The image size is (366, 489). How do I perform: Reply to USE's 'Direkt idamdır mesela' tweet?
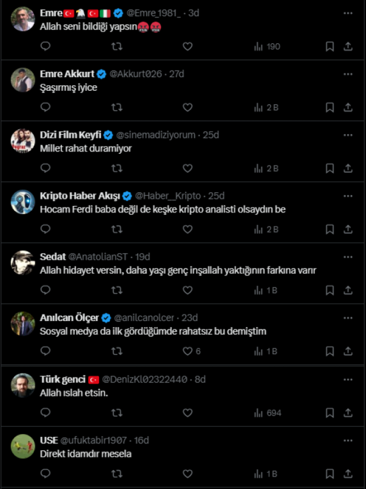coord(45,474)
